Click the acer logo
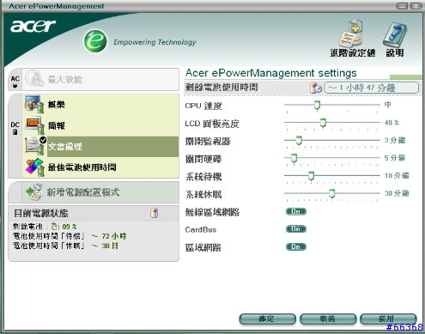 33,27
